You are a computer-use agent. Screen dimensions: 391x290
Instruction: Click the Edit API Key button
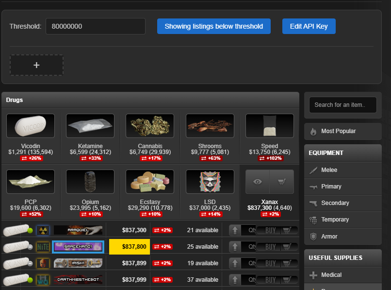click(309, 26)
